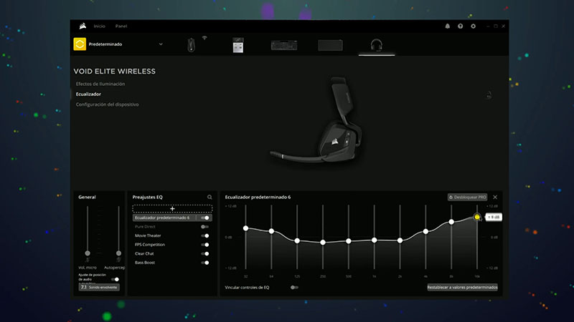574x322 pixels.
Task: Click the Desbloquear PRO button
Action: (468, 197)
